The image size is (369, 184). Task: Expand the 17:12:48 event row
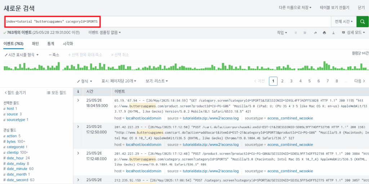pos(78,153)
